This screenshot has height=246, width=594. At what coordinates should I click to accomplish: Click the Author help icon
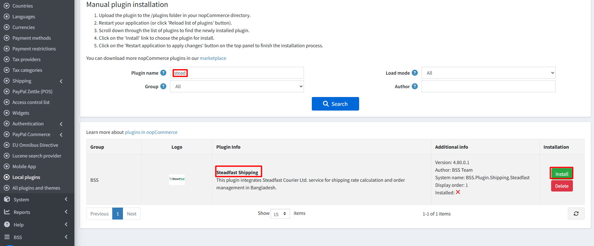pyautogui.click(x=415, y=86)
